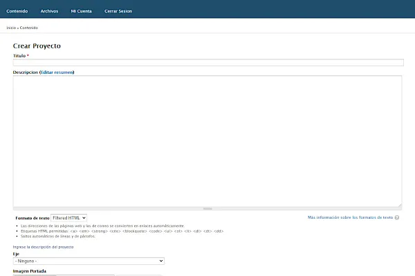Grab the Descripcion textarea resize handle bar
This screenshot has height=276, width=415.
[x=207, y=208]
